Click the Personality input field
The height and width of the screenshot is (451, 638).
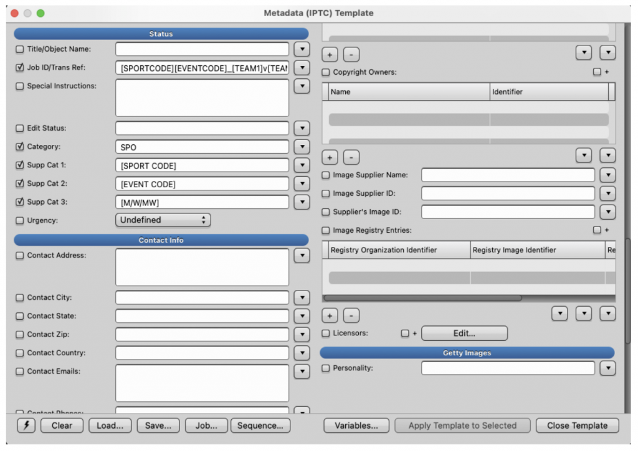click(x=508, y=368)
